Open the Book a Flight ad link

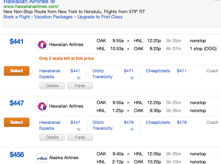(x=17, y=17)
